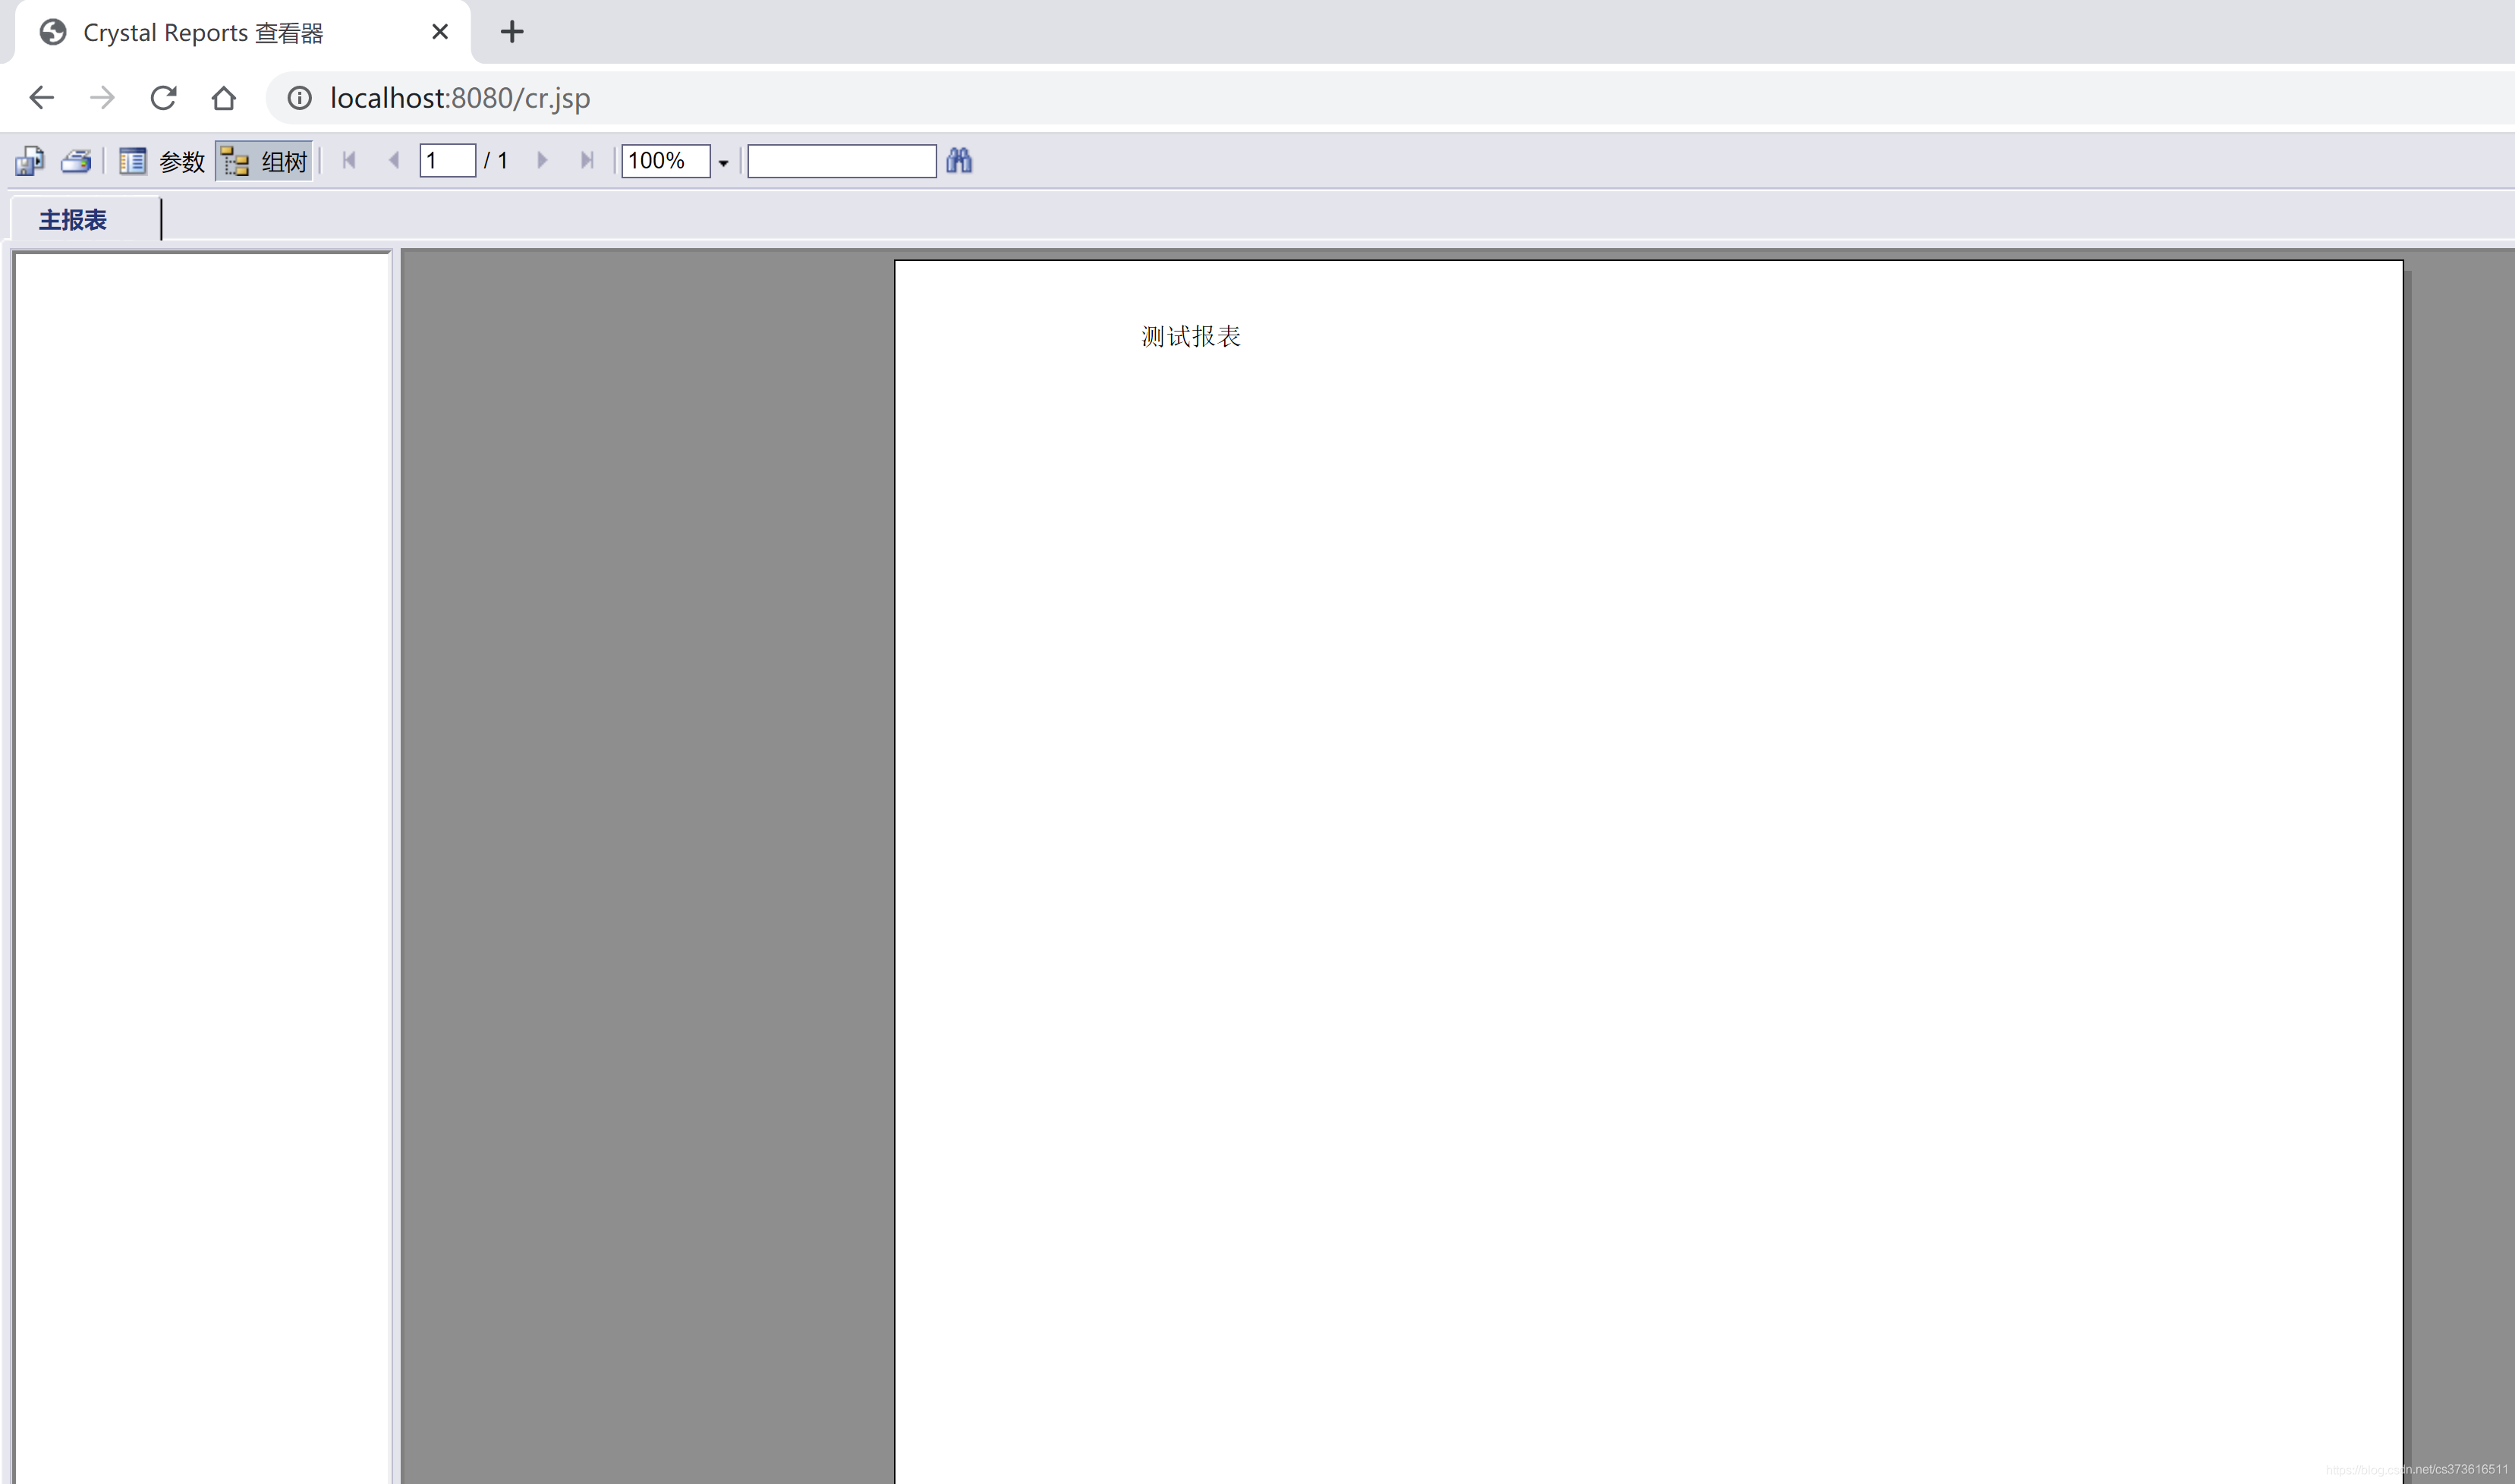2515x1484 pixels.
Task: Go to last page arrow
Action: tap(587, 160)
